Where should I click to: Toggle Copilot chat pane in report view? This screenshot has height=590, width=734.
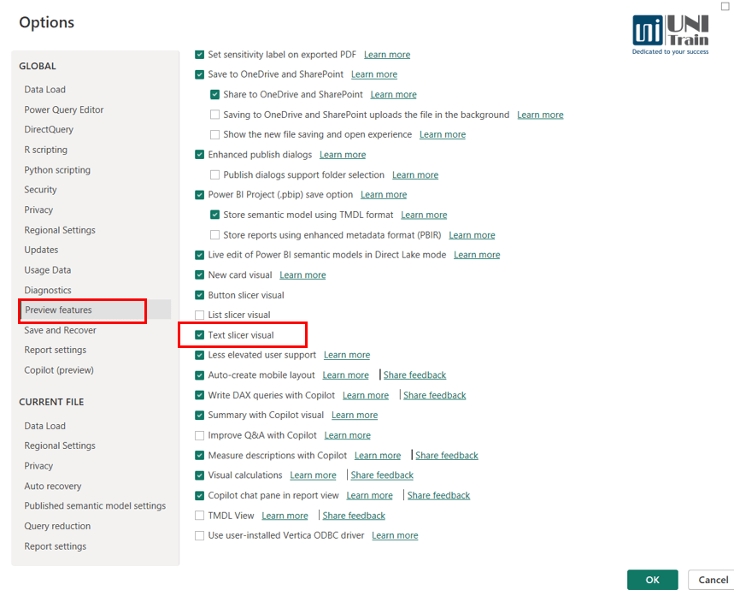tap(199, 495)
